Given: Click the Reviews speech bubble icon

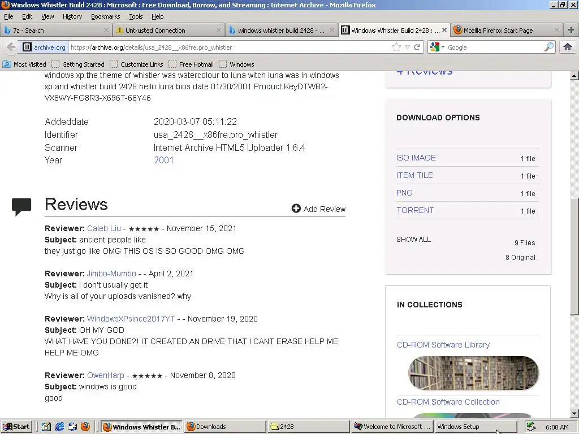Looking at the screenshot, I should click(21, 207).
